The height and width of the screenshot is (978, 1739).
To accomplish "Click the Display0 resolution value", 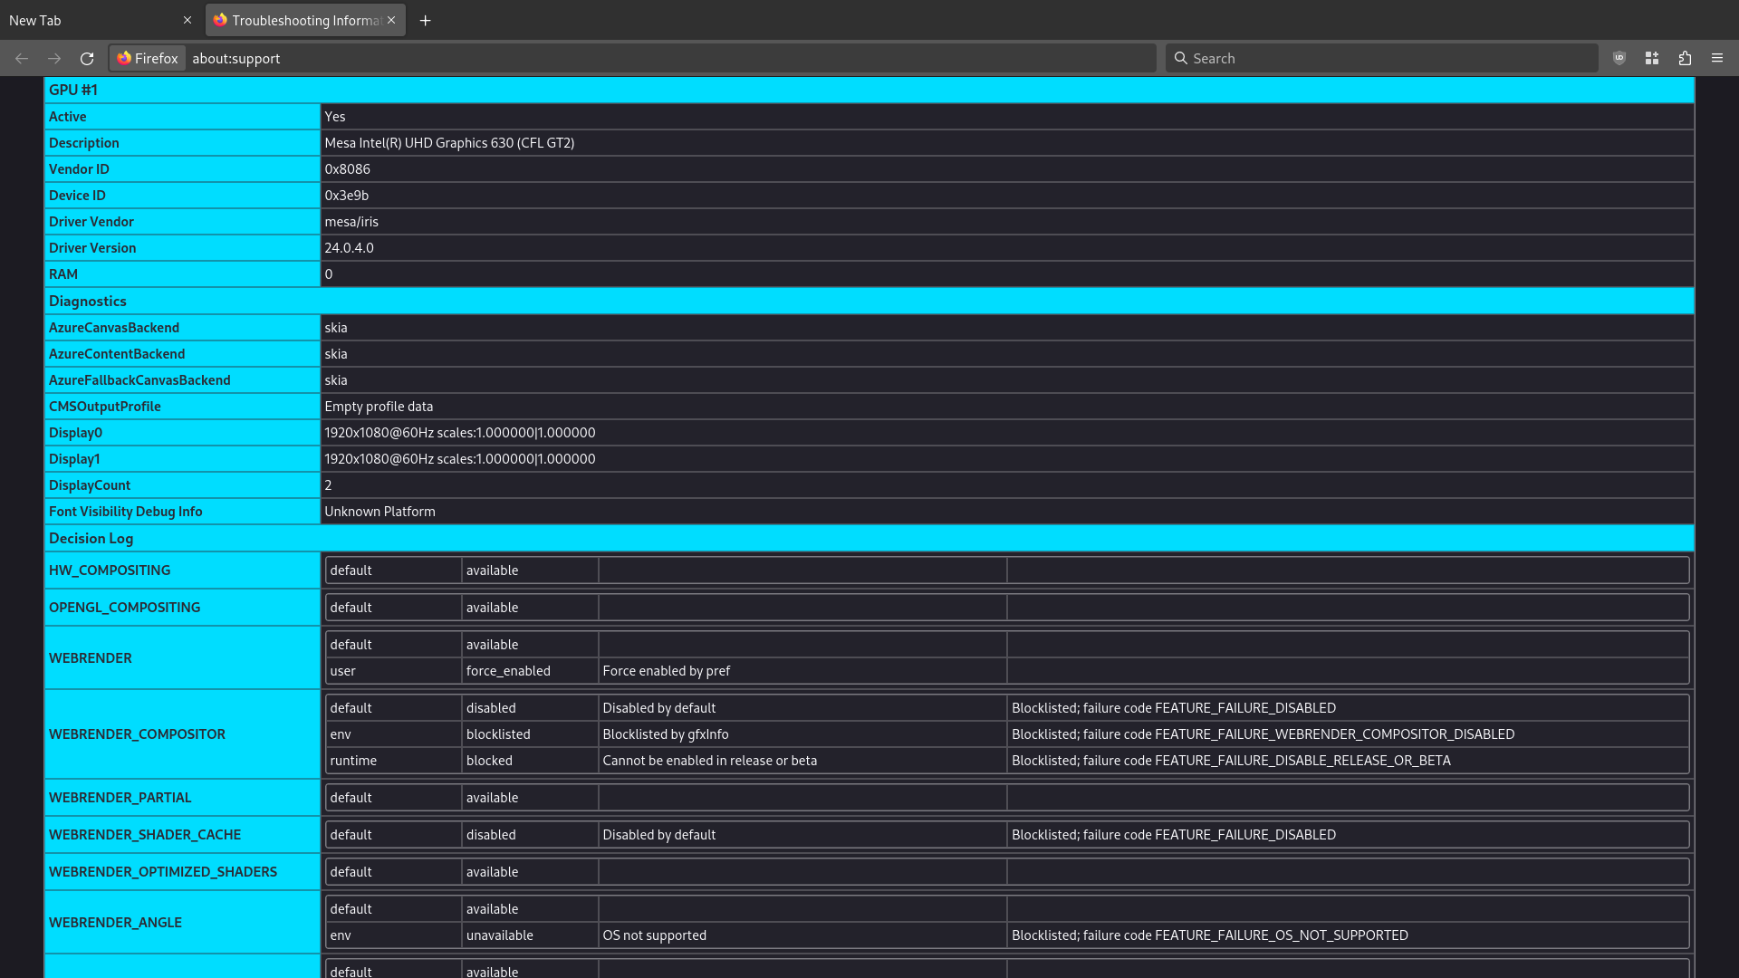I will 460,433.
